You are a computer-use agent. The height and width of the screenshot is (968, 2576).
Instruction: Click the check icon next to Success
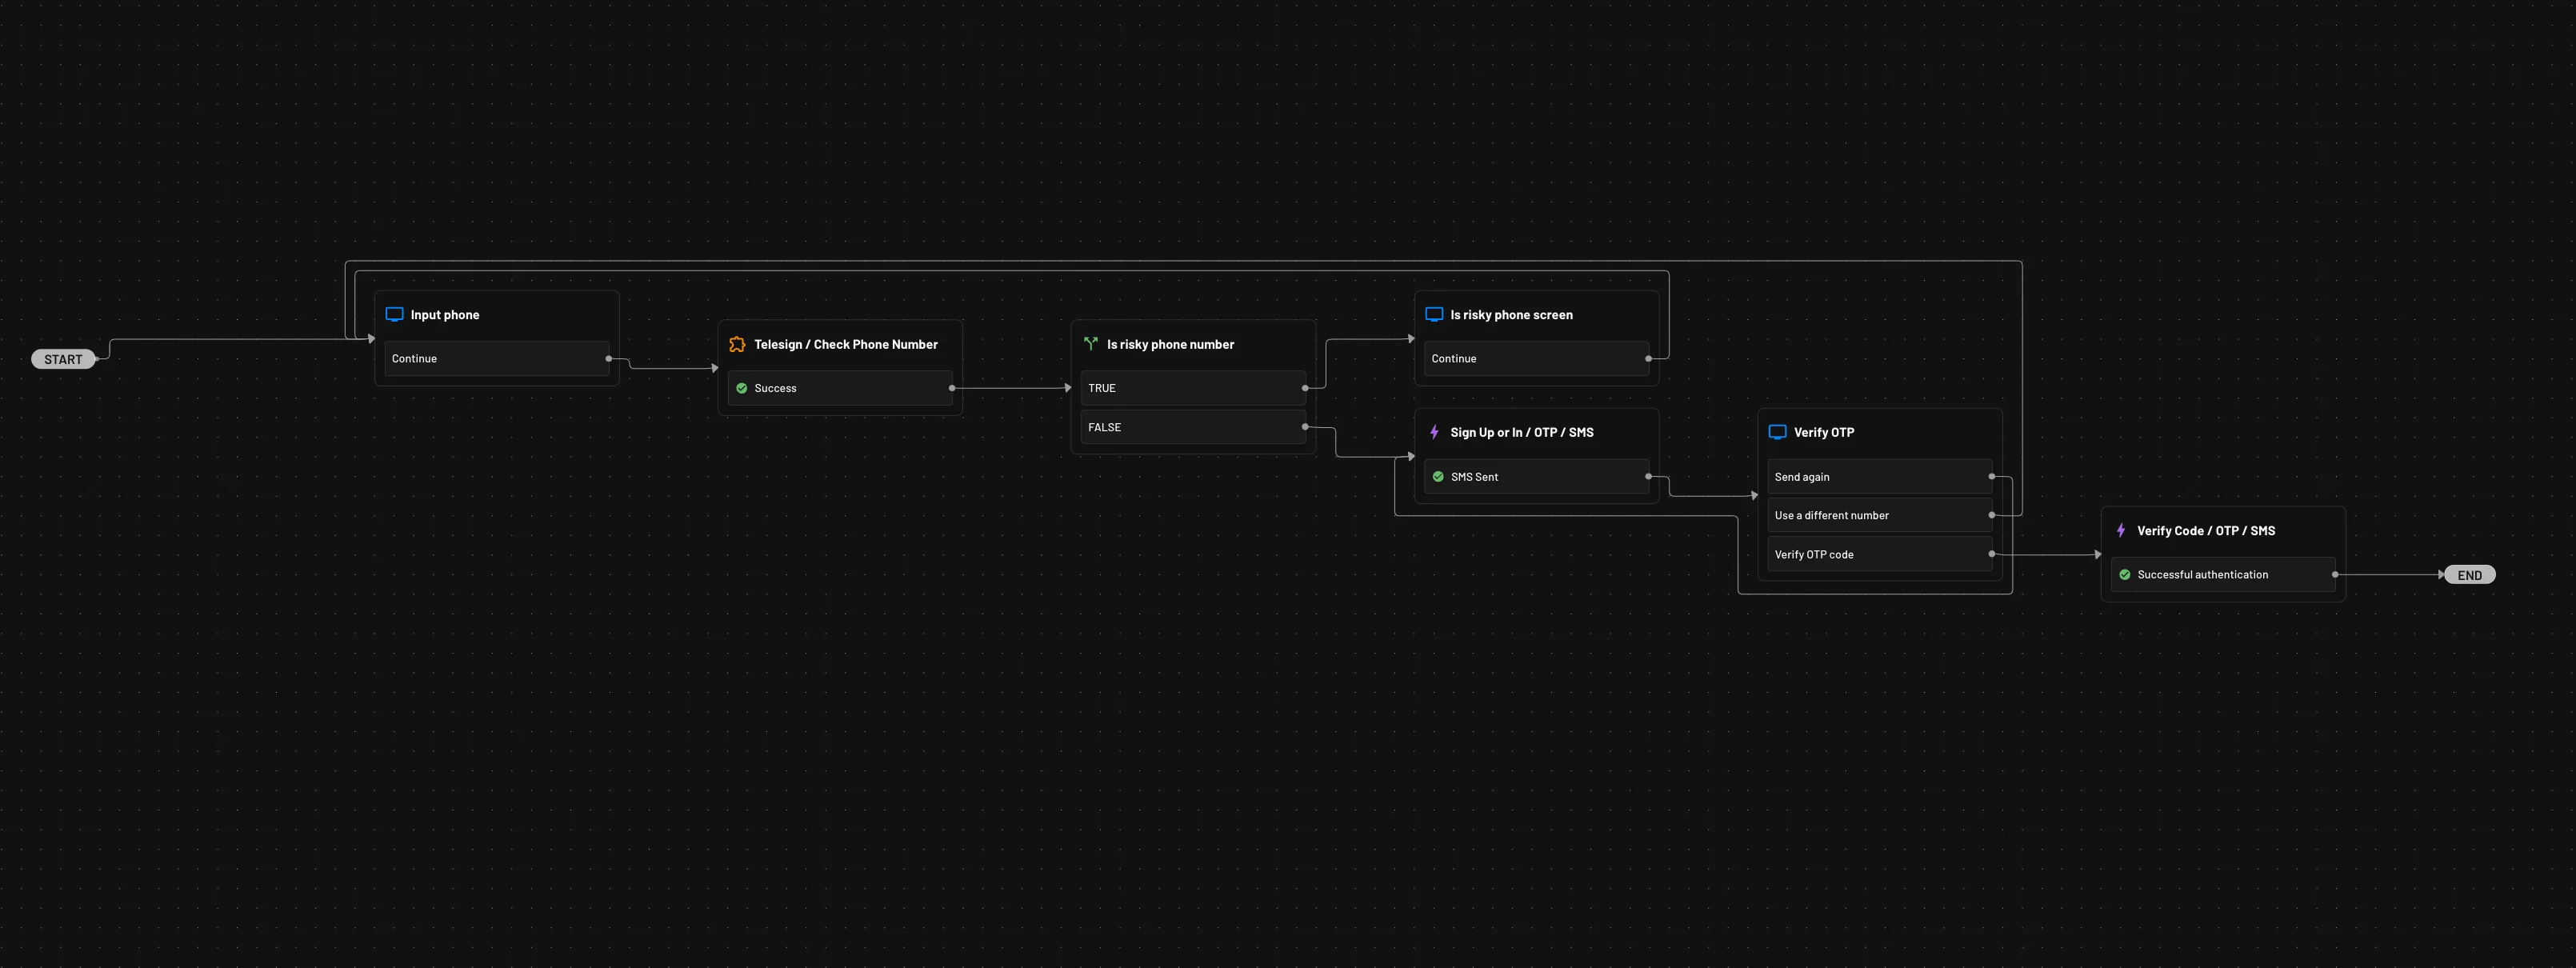pyautogui.click(x=741, y=388)
